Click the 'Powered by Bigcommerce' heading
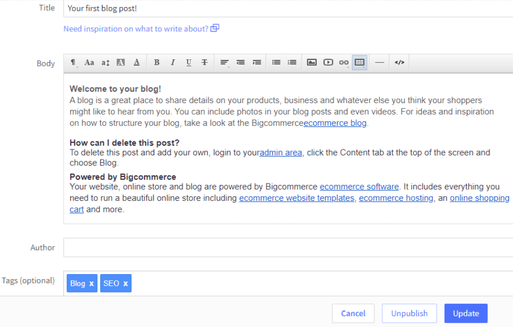The image size is (513, 327). 122,177
